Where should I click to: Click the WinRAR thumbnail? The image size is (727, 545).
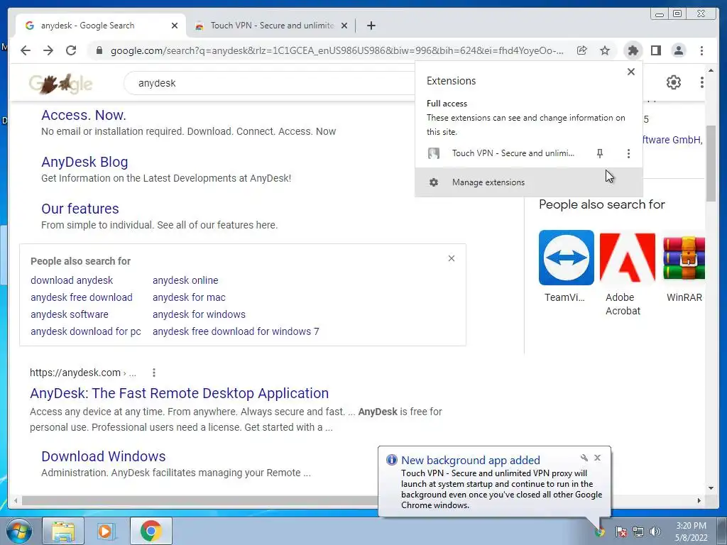[684, 258]
